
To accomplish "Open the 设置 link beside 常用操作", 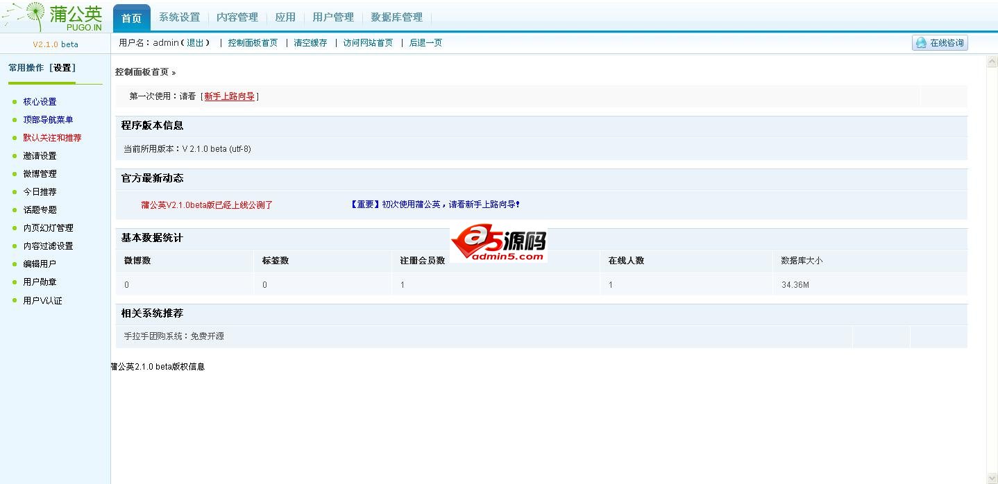I will 62,68.
